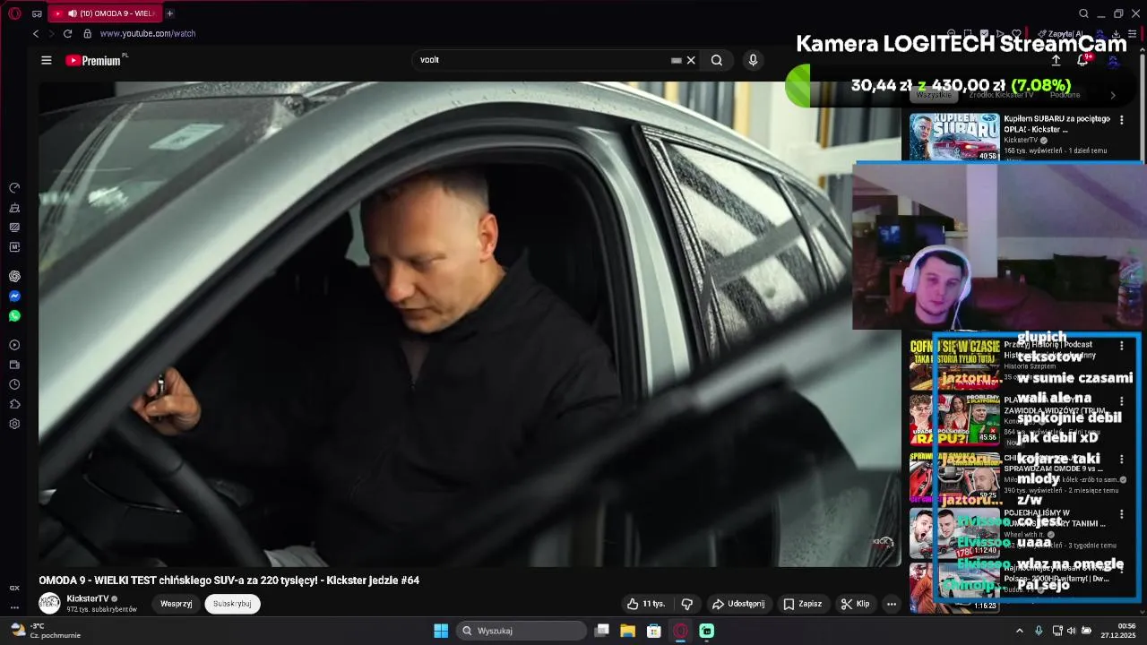Select the Podobne filter chip
The width and height of the screenshot is (1147, 645).
(1065, 95)
